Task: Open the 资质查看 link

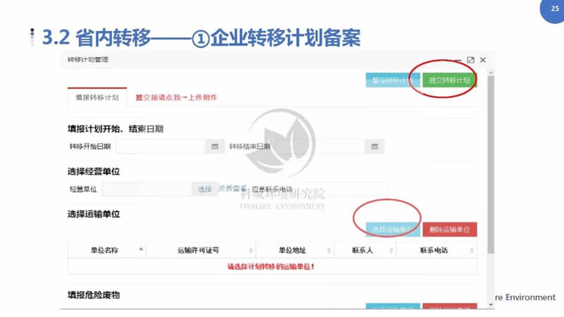Action: [232, 189]
